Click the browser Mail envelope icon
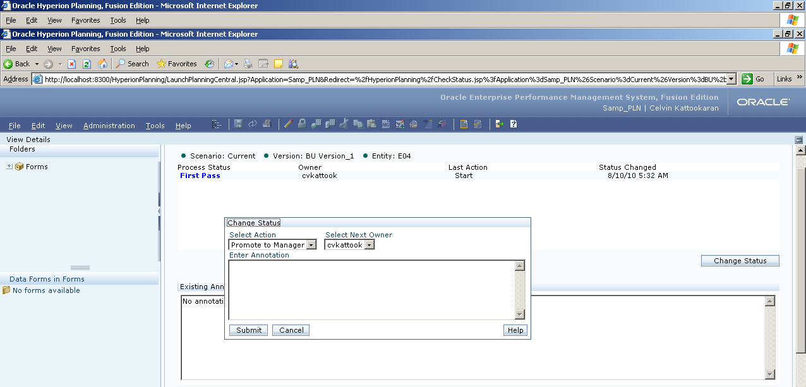This screenshot has height=387, width=806. point(228,64)
